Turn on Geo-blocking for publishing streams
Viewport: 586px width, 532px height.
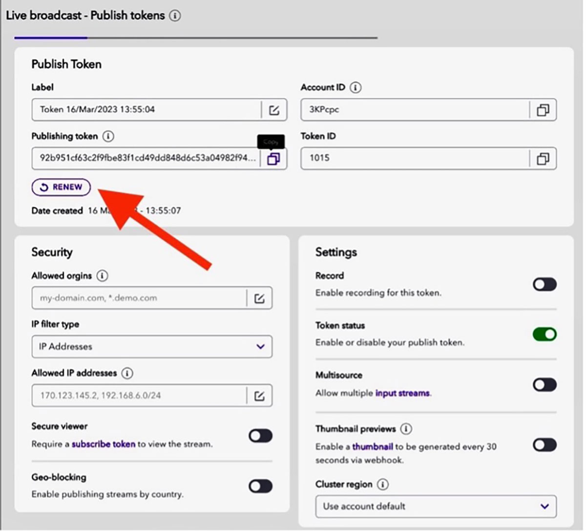(x=260, y=486)
